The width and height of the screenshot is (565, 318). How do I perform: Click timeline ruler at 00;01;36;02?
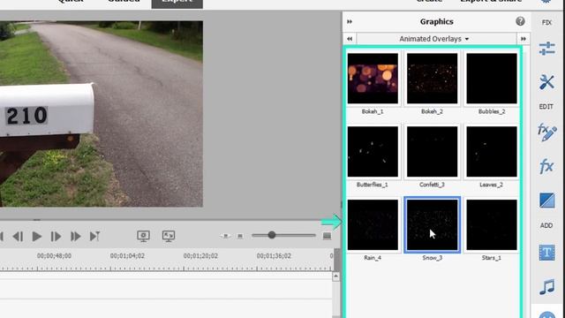pos(274,255)
